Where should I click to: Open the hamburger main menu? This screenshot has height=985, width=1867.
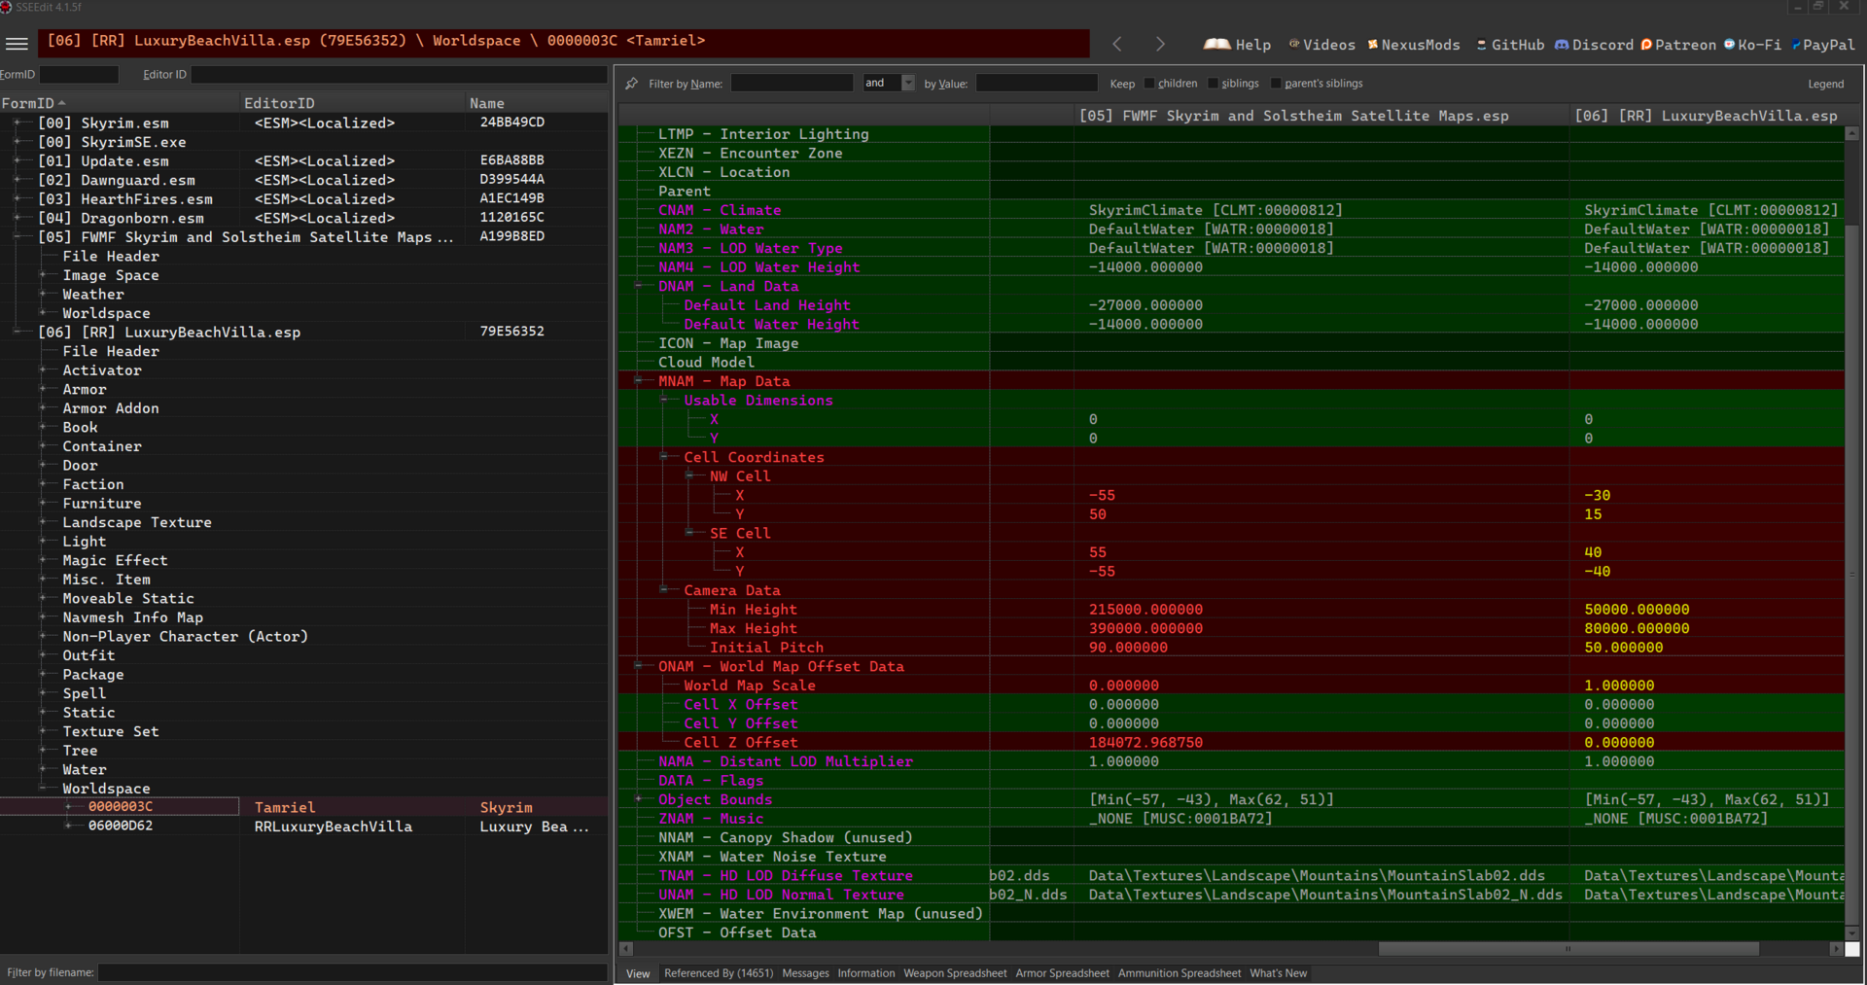tap(17, 44)
